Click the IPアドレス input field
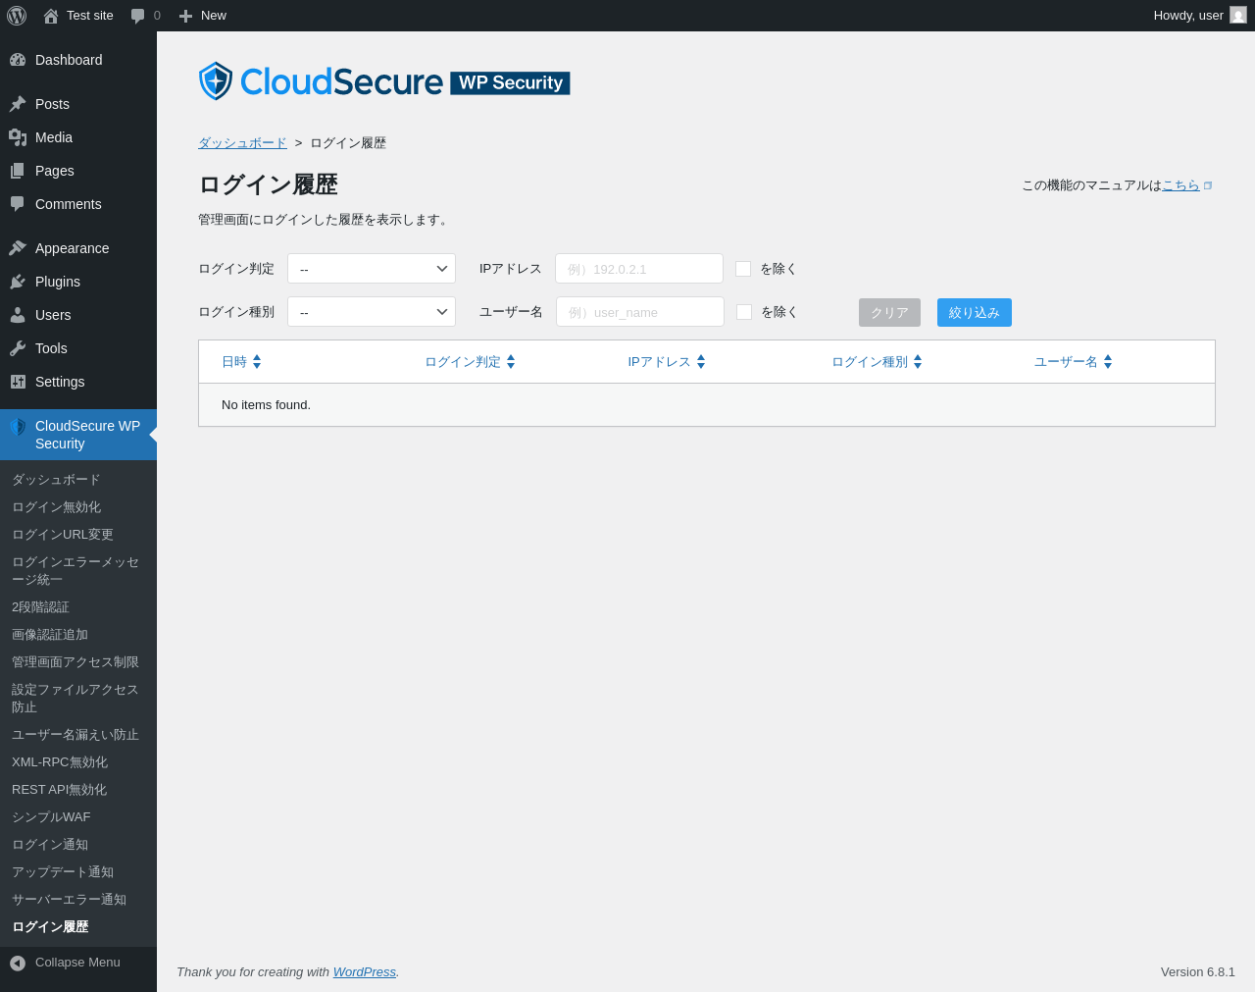 pos(639,269)
